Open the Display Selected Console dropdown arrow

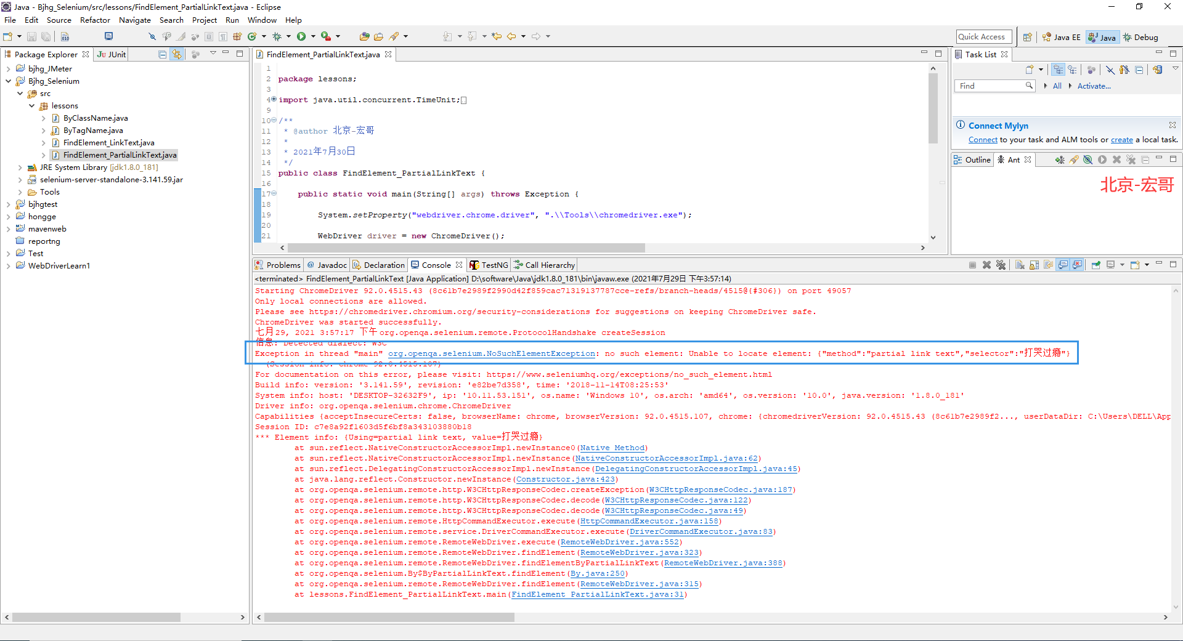coord(1122,265)
